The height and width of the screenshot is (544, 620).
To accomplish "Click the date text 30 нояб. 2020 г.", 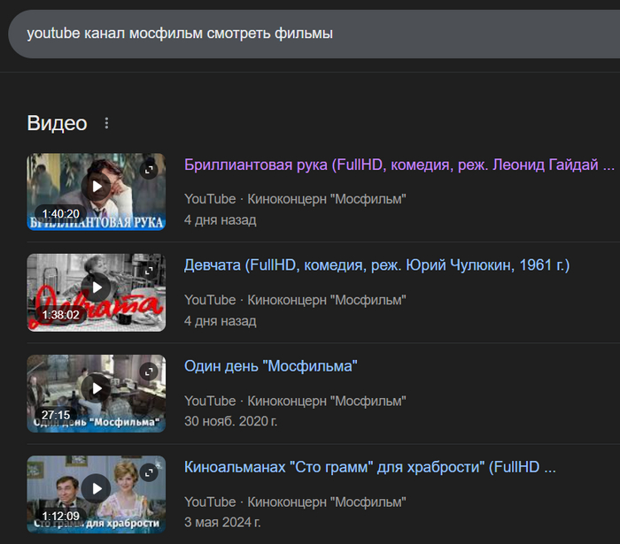I will pyautogui.click(x=230, y=421).
